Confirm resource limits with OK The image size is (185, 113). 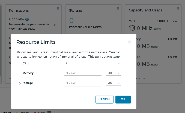123,99
